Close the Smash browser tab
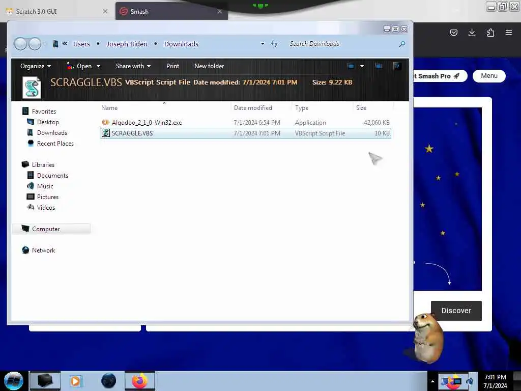The width and height of the screenshot is (521, 391). coord(220,11)
